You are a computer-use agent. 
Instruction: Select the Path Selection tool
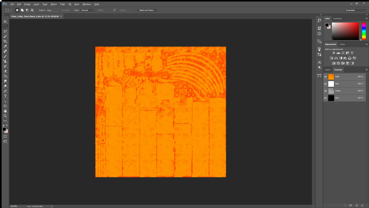[5, 101]
